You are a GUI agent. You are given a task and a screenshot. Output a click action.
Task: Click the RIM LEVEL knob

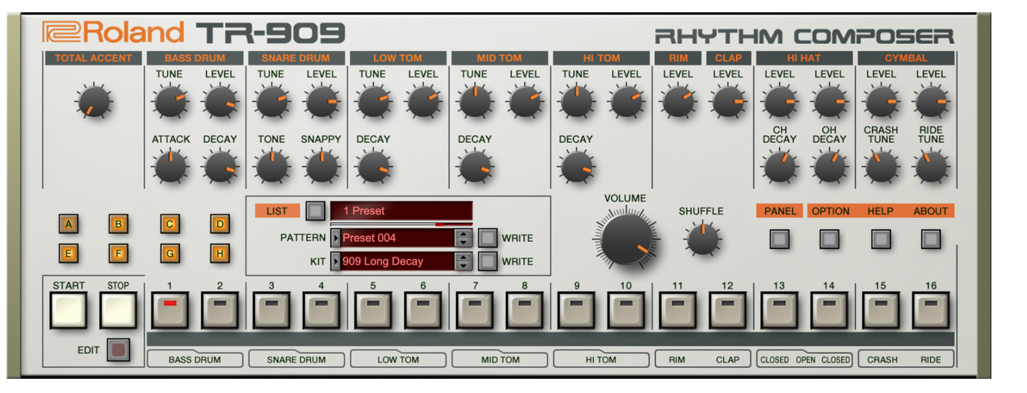tap(678, 102)
